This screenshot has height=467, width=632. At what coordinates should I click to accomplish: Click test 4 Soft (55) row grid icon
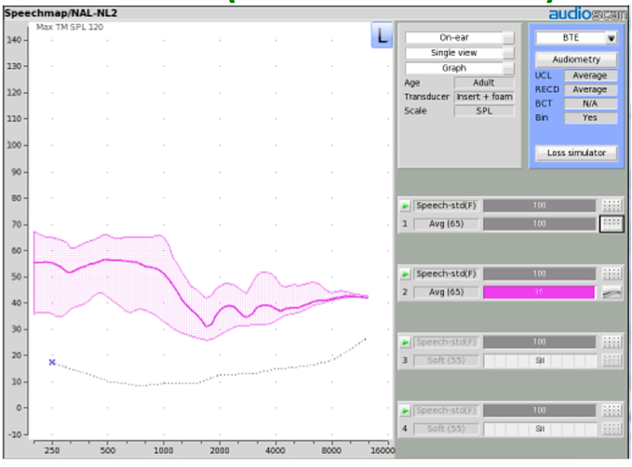[x=611, y=429]
